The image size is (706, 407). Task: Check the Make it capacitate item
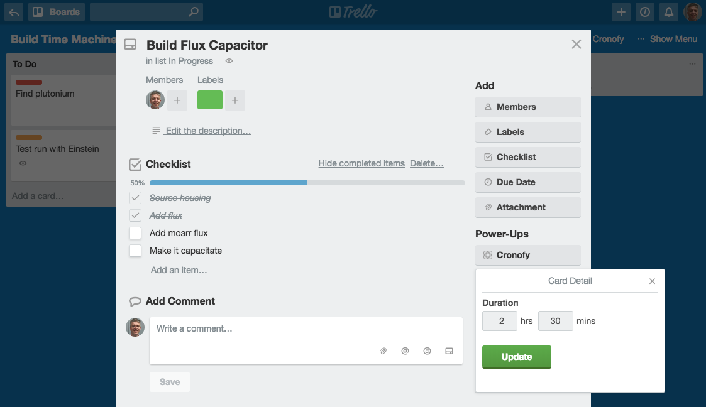tap(135, 251)
